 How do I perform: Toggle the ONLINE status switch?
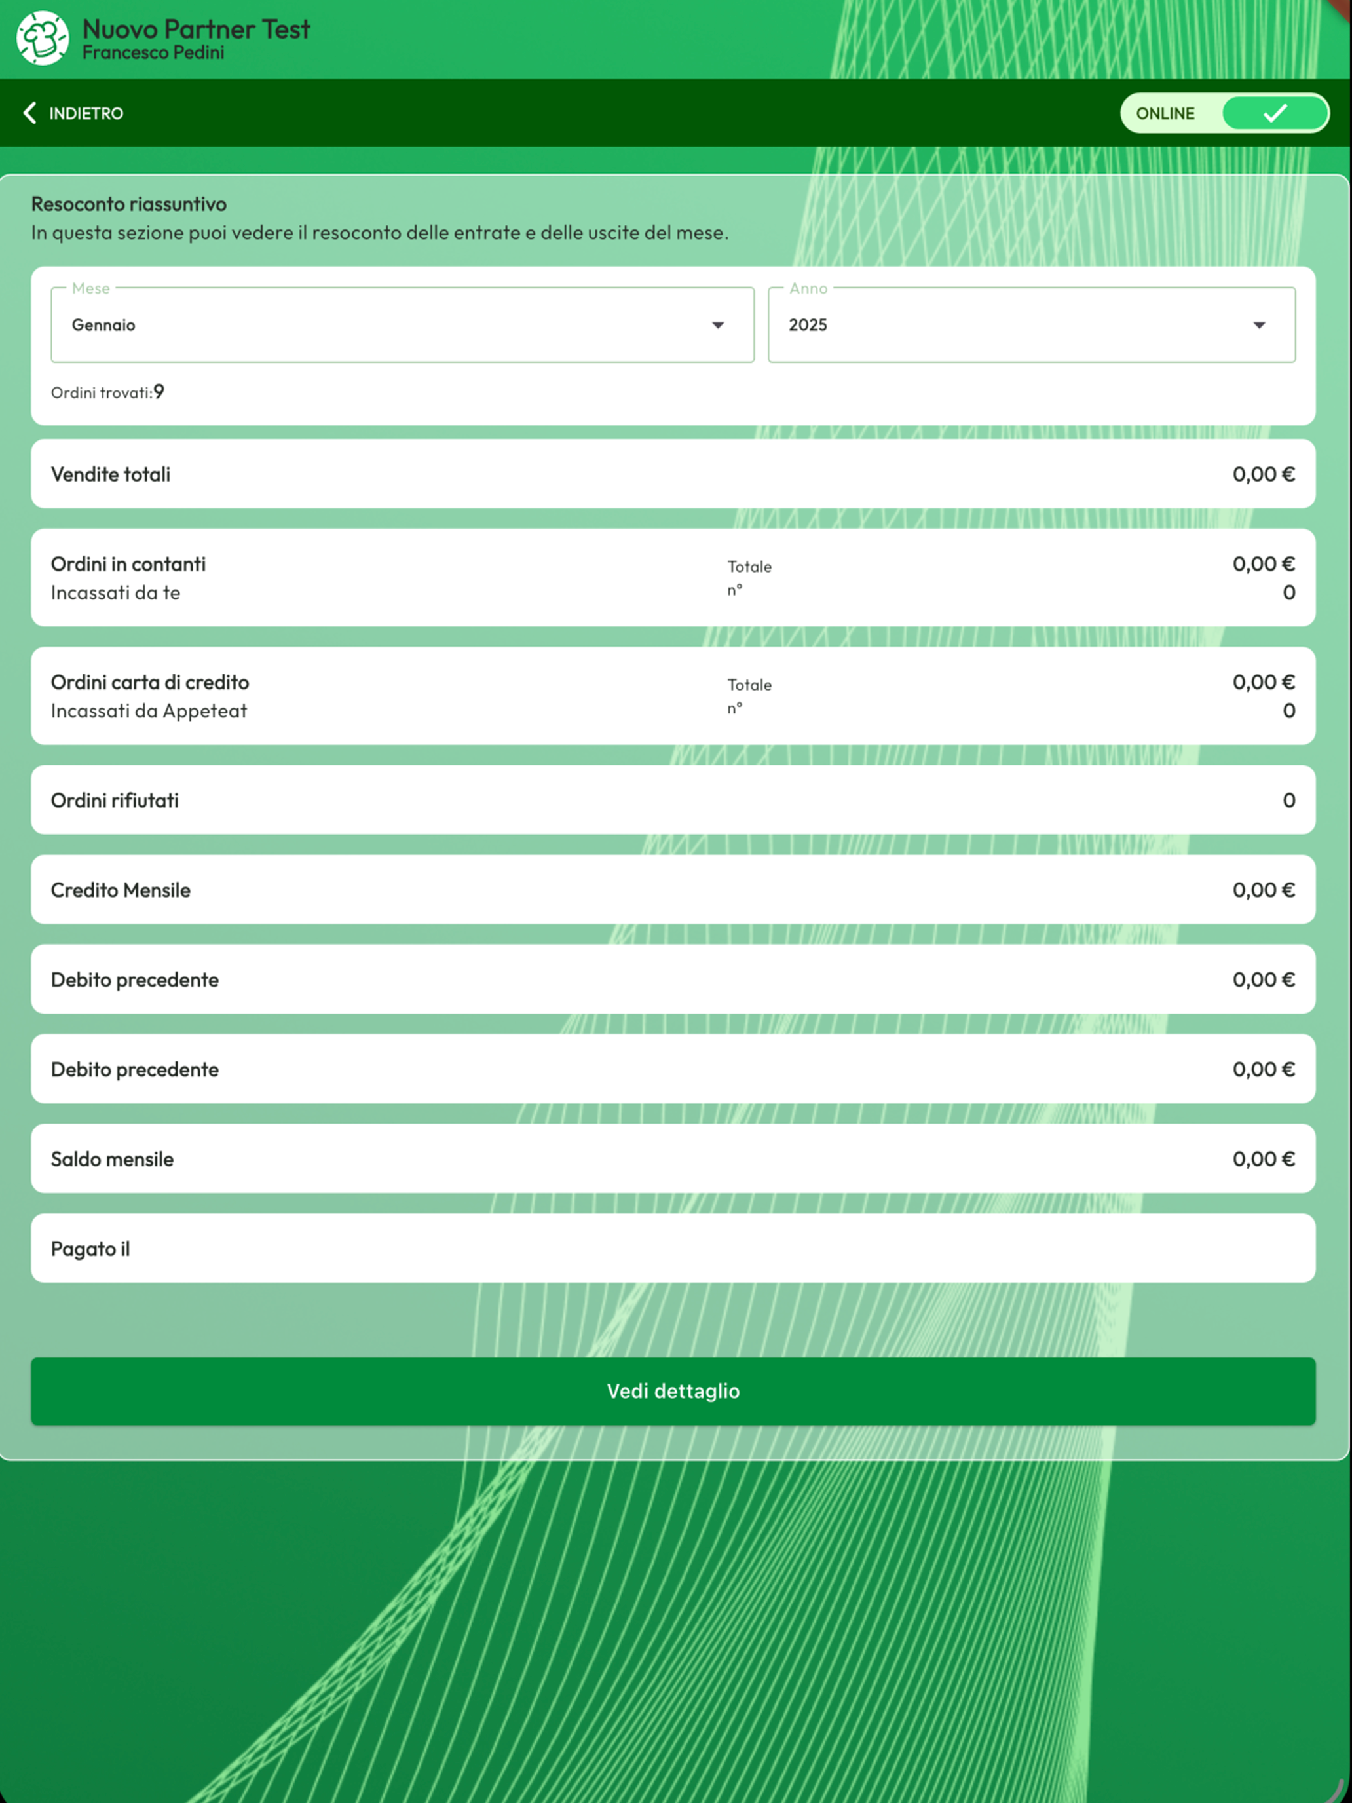[1224, 113]
